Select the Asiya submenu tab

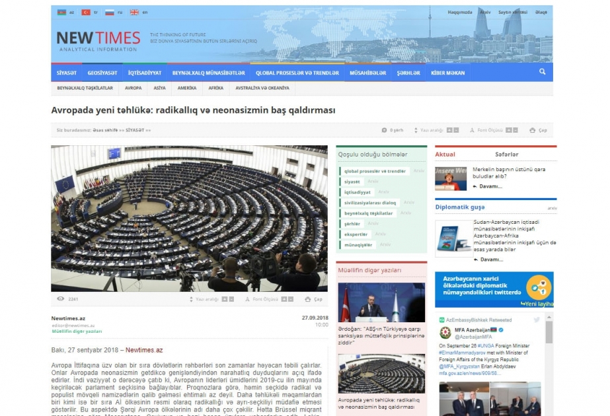click(159, 88)
